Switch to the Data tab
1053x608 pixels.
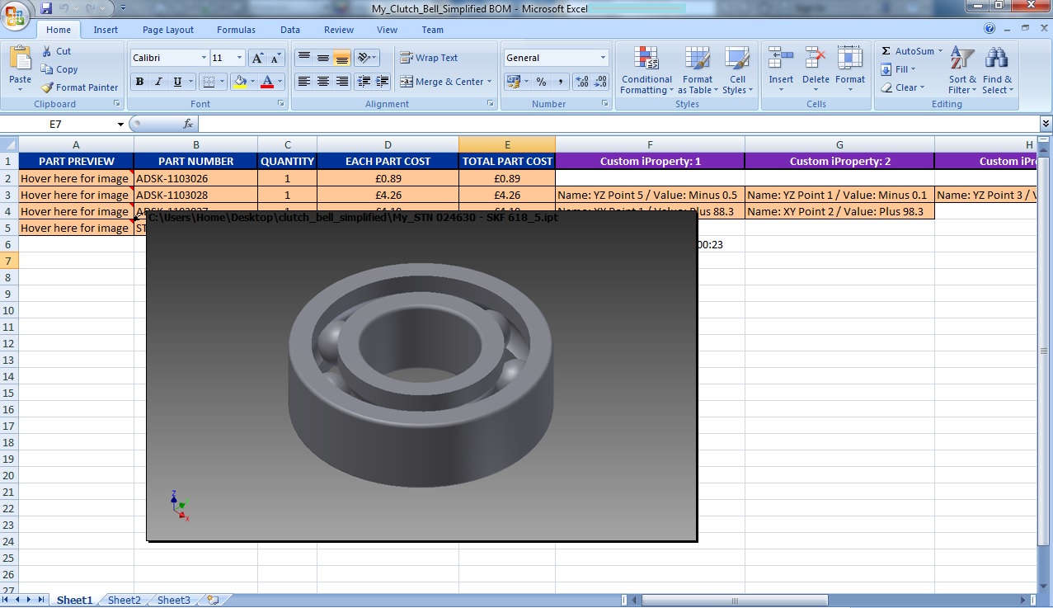click(290, 30)
